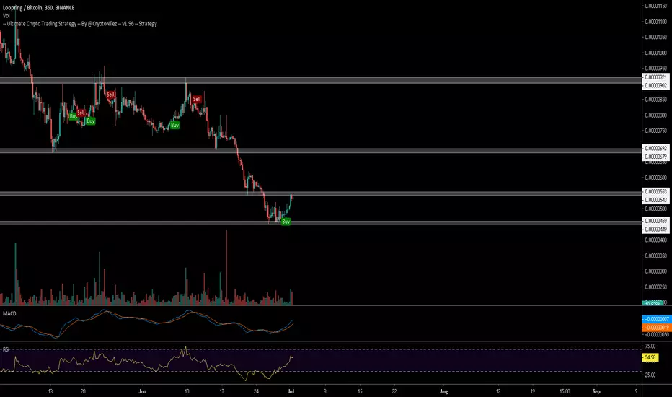This screenshot has width=672, height=397.
Task: Click the yellow 54.98 RSI value tag
Action: point(650,357)
